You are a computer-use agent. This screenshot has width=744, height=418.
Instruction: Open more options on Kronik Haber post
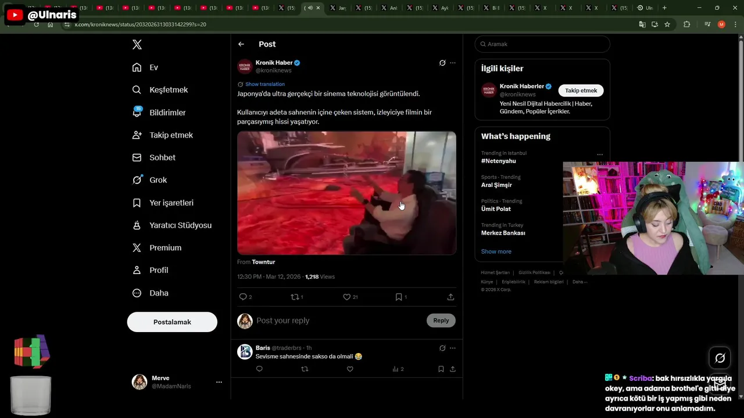pos(453,63)
